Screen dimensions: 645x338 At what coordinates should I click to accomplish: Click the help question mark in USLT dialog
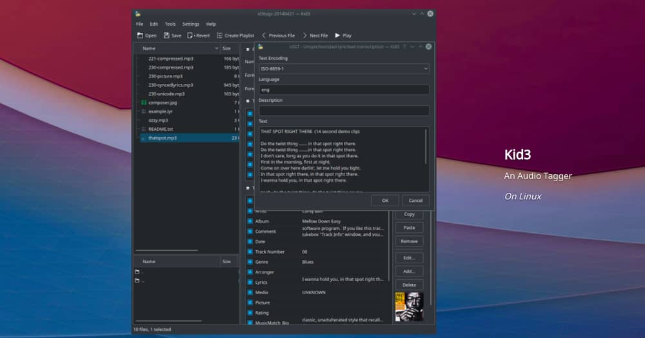coord(404,46)
